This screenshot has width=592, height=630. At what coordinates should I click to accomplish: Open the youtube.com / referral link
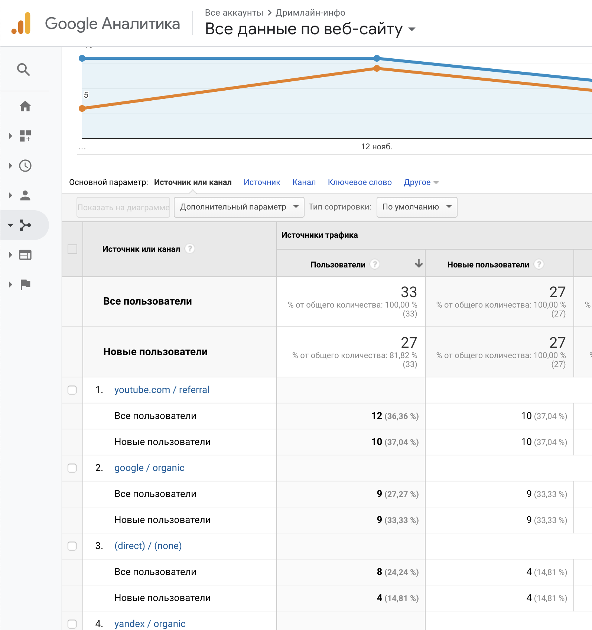pyautogui.click(x=162, y=390)
